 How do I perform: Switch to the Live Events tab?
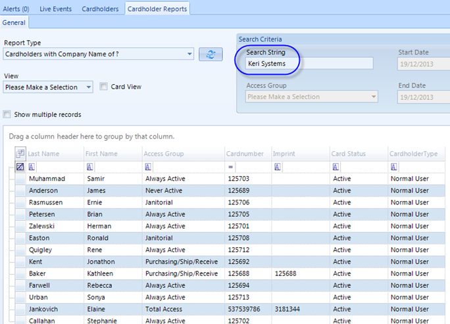coord(56,9)
